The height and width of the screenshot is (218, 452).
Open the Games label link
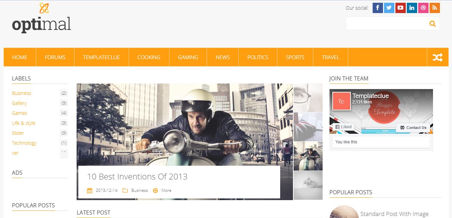point(19,113)
